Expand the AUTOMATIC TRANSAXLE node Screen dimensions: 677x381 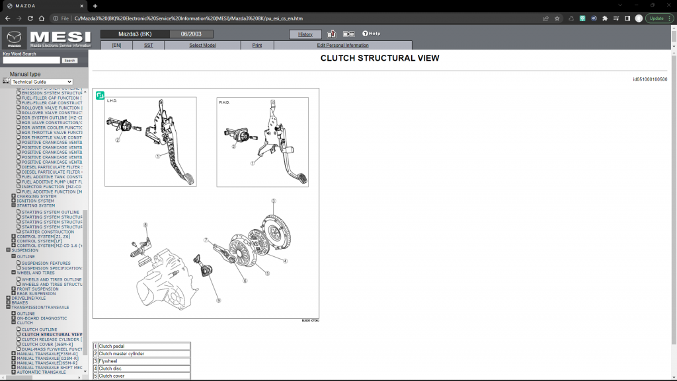click(x=14, y=372)
